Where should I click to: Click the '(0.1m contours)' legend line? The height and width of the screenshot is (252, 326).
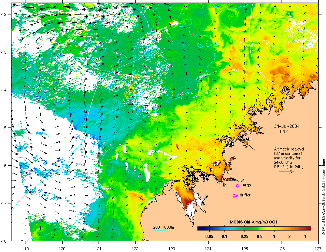coord(288,153)
